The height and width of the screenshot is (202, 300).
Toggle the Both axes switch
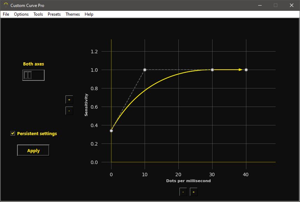[33, 75]
